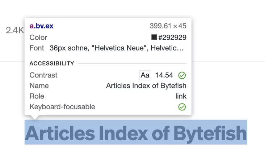Click the #292929 hex color value

172,37
